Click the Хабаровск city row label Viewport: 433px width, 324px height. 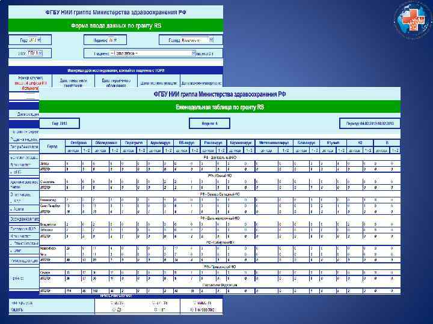pos(47,230)
